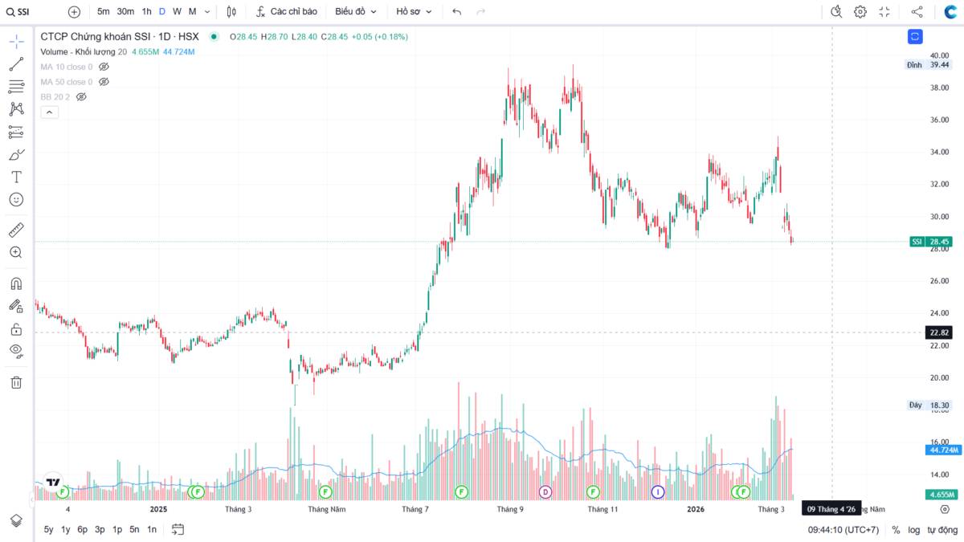Select the trend line drawing tool
Screen dimensions: 964x542
(x=16, y=64)
